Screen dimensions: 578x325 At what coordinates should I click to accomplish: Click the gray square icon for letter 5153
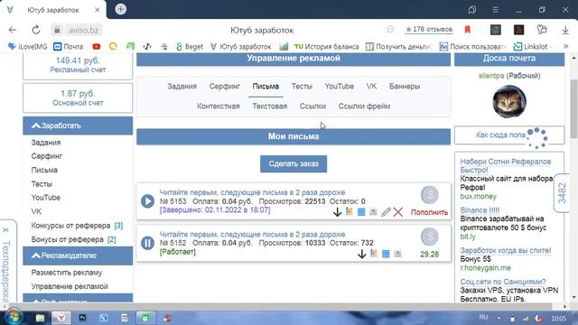click(x=373, y=212)
